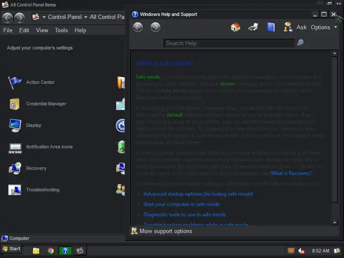Open Advanced startup options link
Image resolution: width=344 pixels, height=258 pixels.
click(198, 194)
